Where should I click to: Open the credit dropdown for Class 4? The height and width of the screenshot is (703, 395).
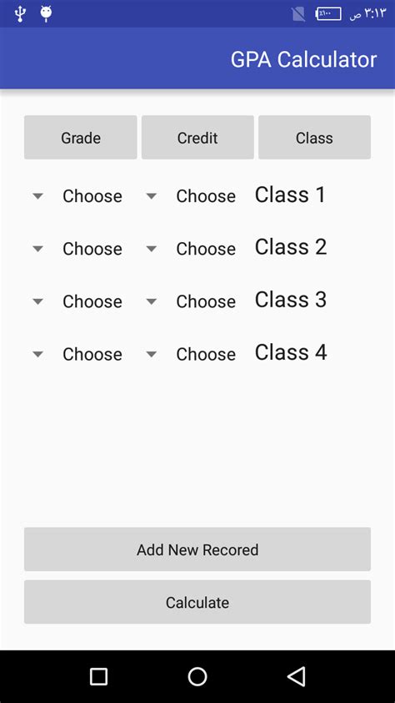point(192,354)
